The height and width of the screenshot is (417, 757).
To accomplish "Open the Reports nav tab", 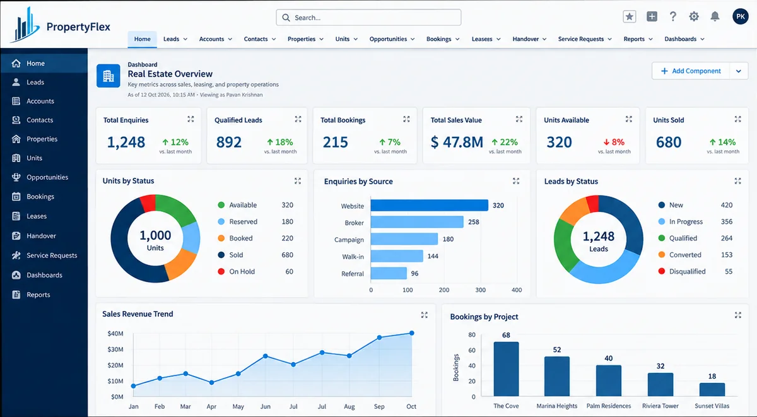I will (x=638, y=39).
